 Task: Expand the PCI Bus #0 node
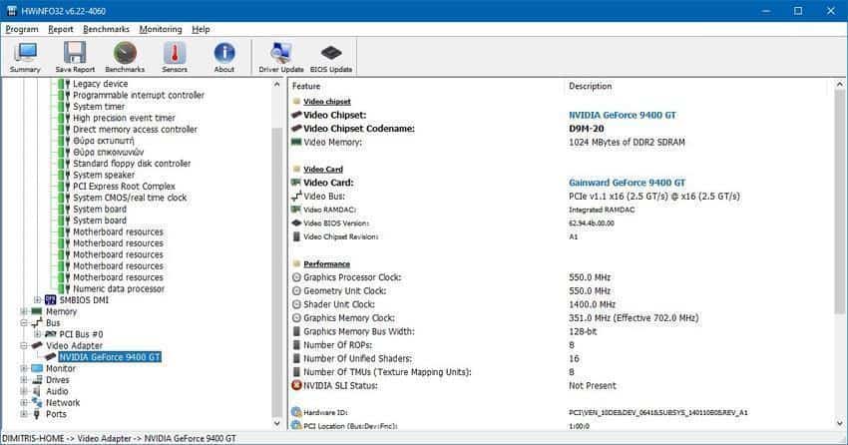coord(37,334)
